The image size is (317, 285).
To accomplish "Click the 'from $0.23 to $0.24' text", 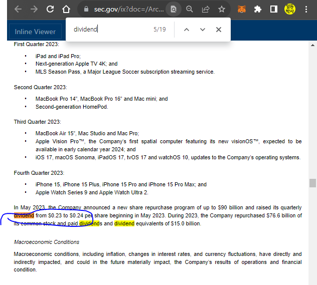I will (x=59, y=215).
